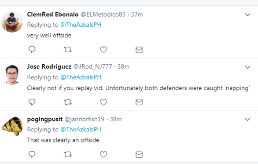Viewport: 258px width, 164px height.
Task: Like ClemRed Ebonalo's tweet
Action: [x=103, y=49]
